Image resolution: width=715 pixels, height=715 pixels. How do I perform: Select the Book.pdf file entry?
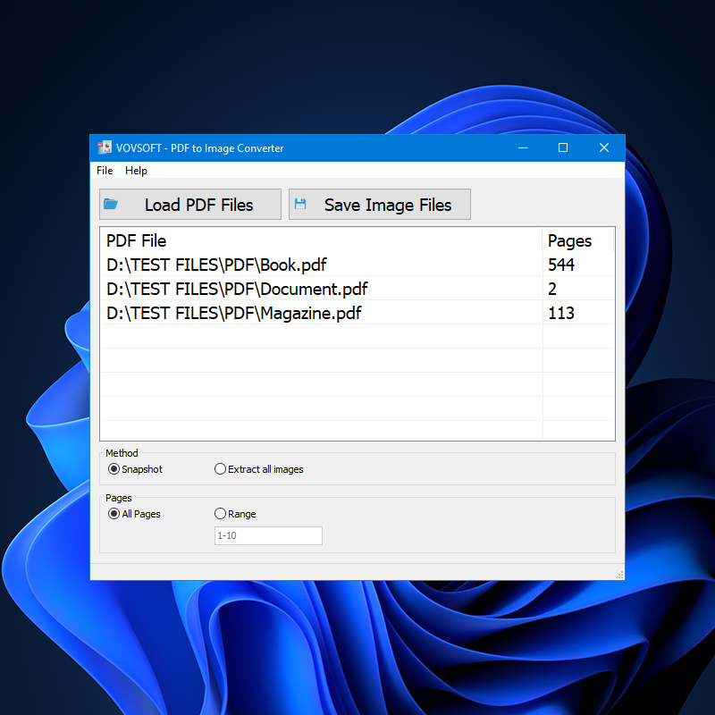pos(268,265)
